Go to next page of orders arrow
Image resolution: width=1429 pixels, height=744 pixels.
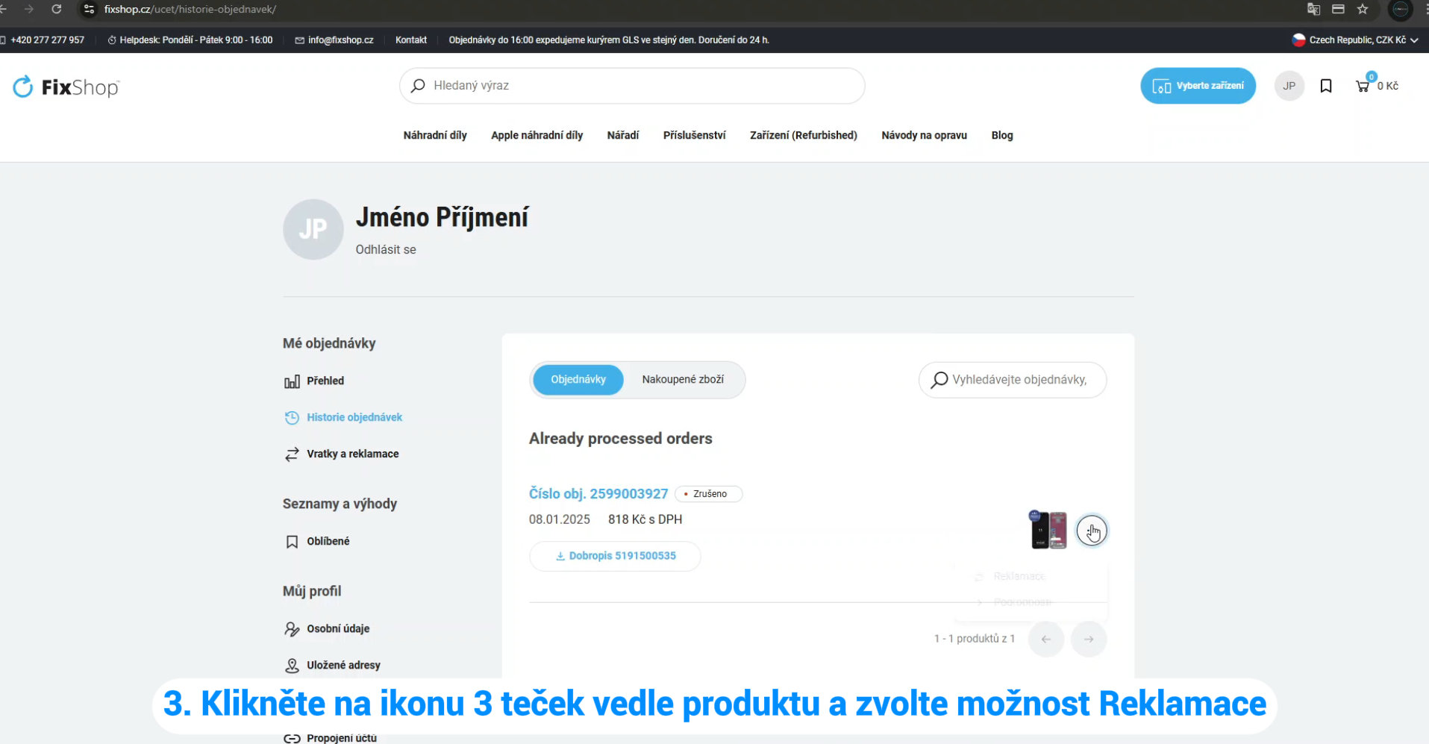[x=1088, y=639]
